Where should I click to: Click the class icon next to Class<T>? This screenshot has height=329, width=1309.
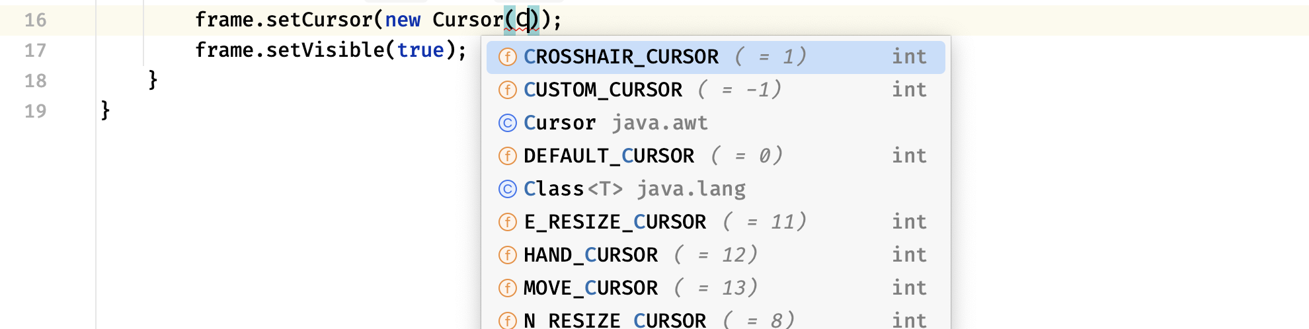[507, 189]
